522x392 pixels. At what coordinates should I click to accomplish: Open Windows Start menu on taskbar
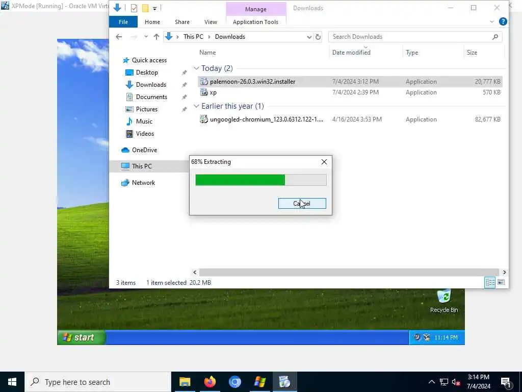(x=12, y=382)
